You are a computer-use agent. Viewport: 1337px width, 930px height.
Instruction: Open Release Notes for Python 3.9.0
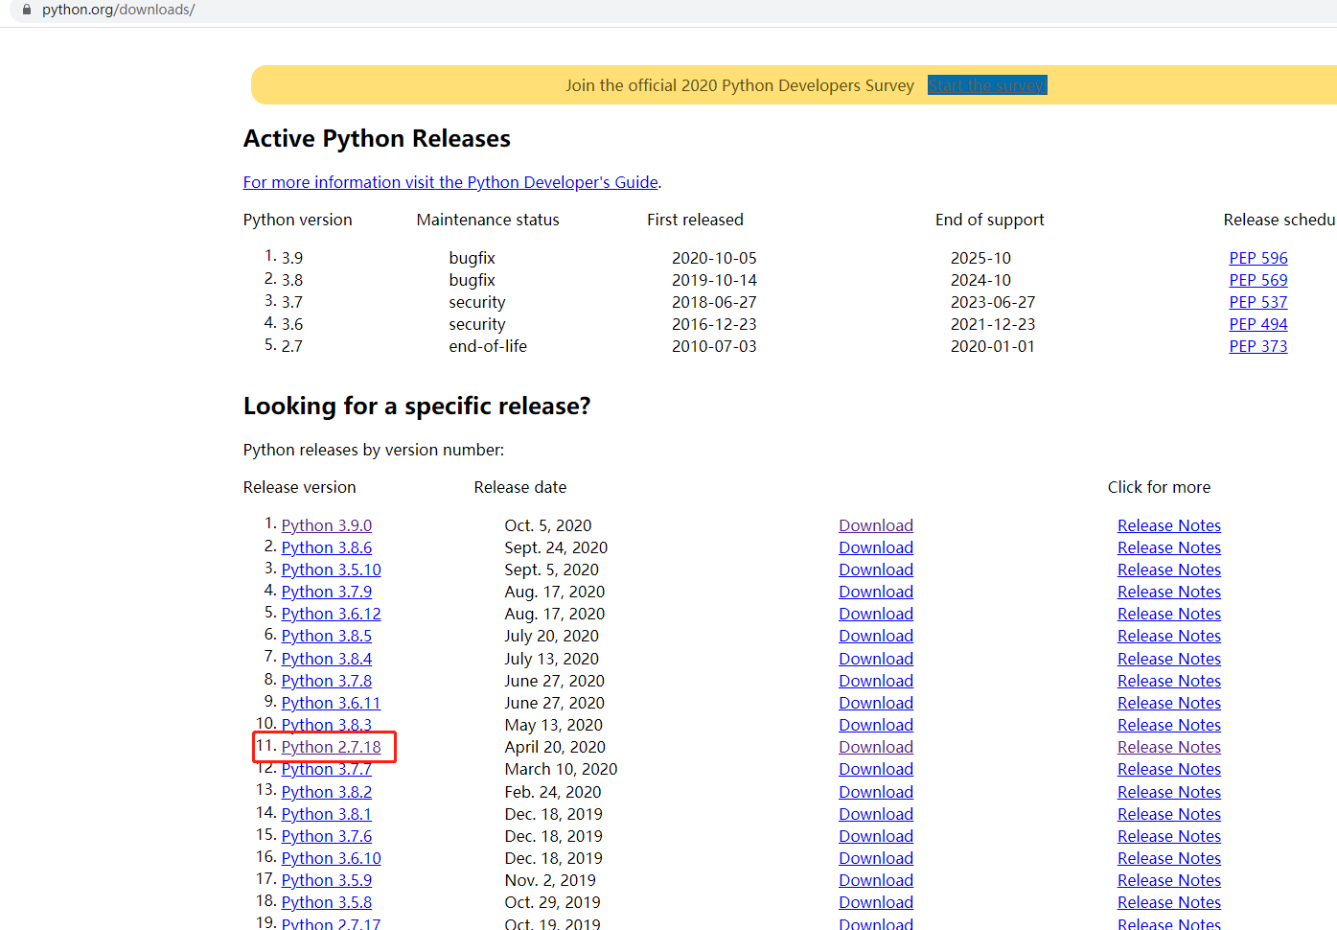pos(1169,525)
